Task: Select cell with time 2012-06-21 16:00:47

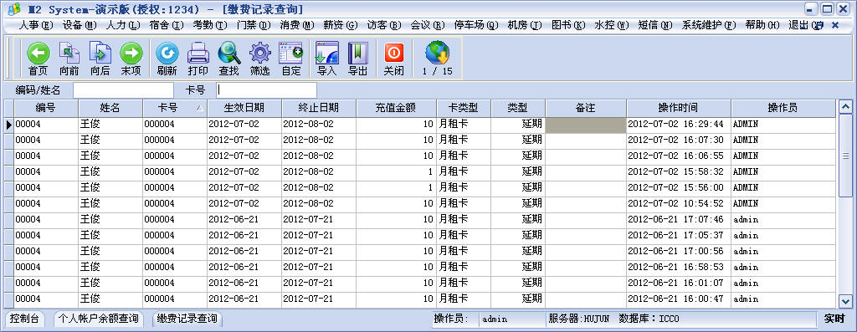Action: (679, 299)
